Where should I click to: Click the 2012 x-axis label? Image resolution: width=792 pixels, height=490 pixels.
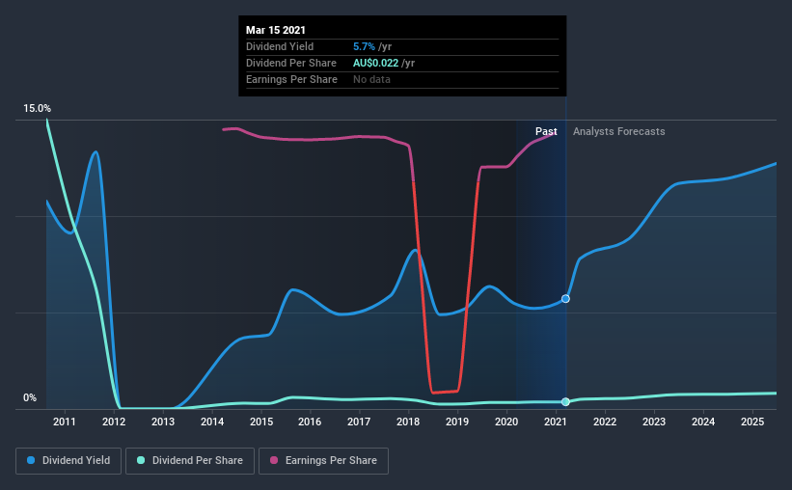click(114, 422)
